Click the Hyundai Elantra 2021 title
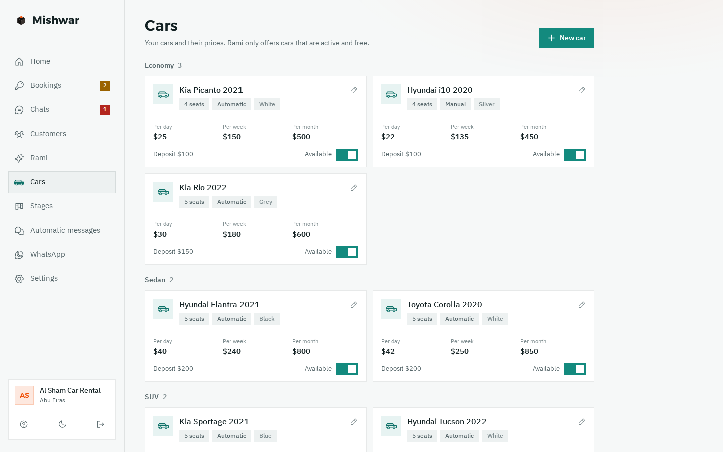This screenshot has width=723, height=452. click(219, 305)
